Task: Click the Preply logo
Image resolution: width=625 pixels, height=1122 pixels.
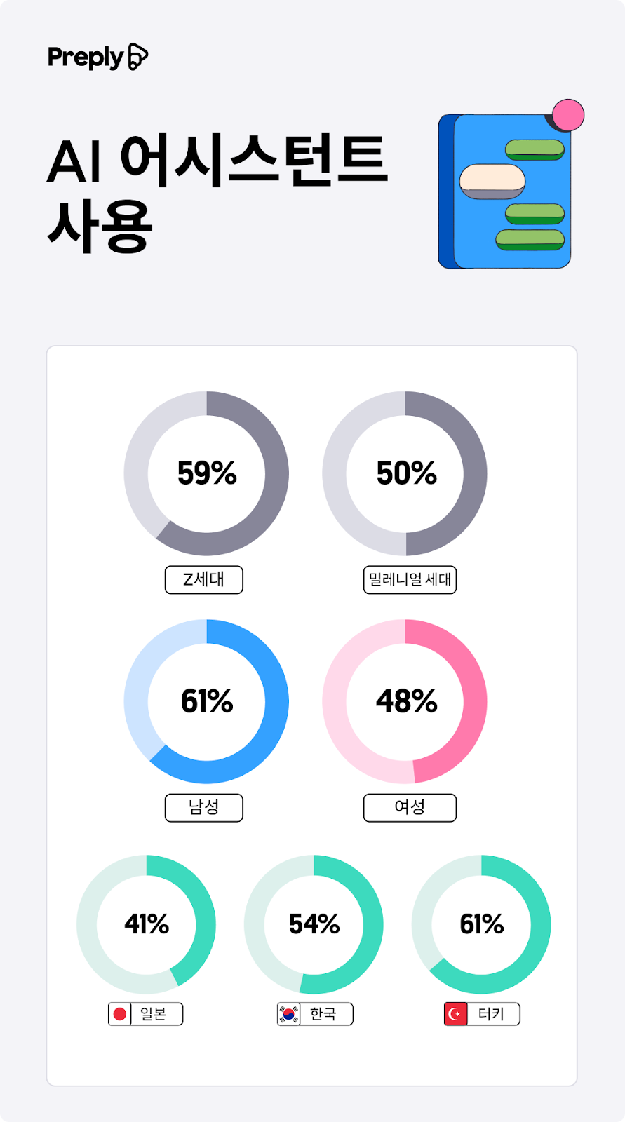Action: [x=98, y=57]
